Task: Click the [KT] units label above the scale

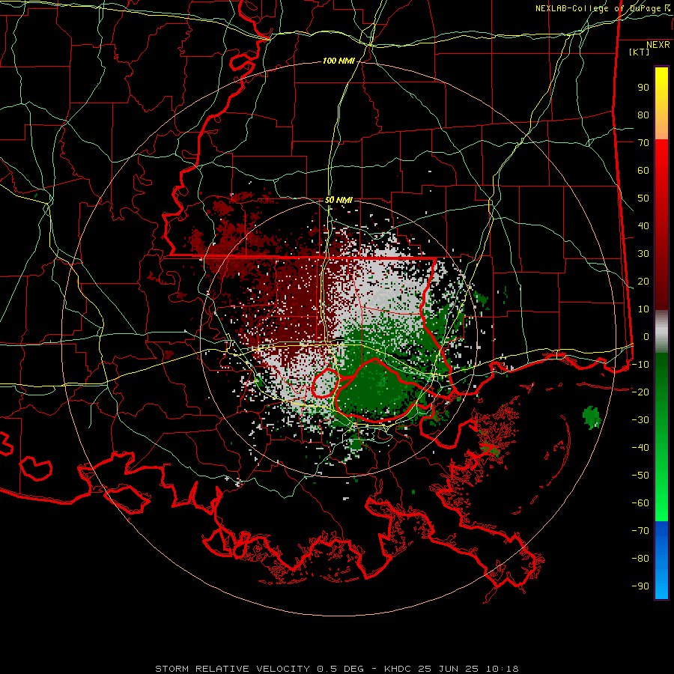Action: [639, 52]
